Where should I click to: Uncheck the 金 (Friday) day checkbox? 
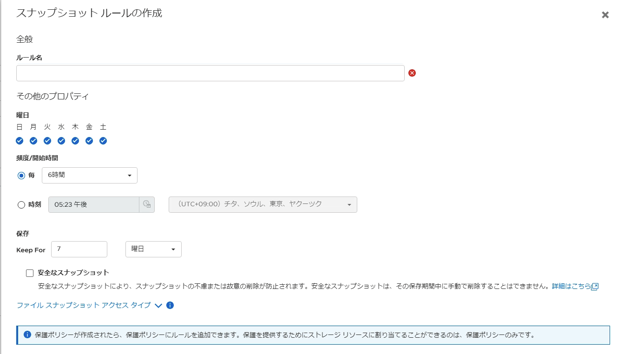pos(89,140)
